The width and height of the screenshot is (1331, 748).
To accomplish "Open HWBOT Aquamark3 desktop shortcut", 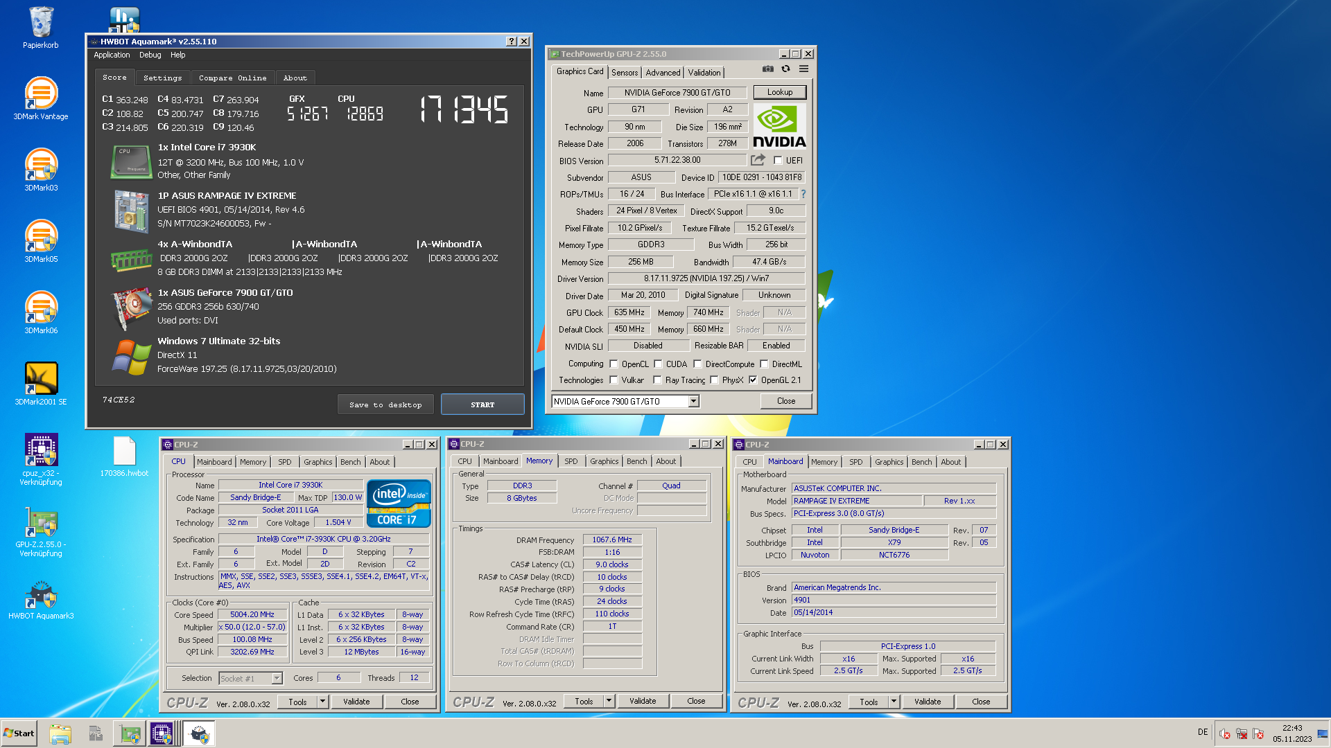I will (41, 600).
